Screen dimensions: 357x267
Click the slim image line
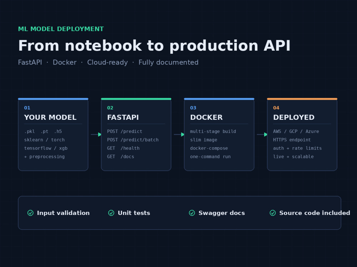(204, 140)
